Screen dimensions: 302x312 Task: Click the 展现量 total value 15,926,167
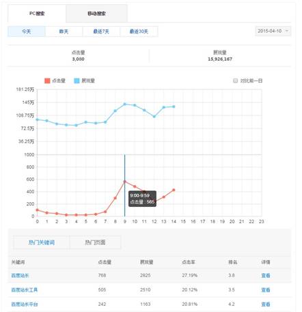pos(220,59)
